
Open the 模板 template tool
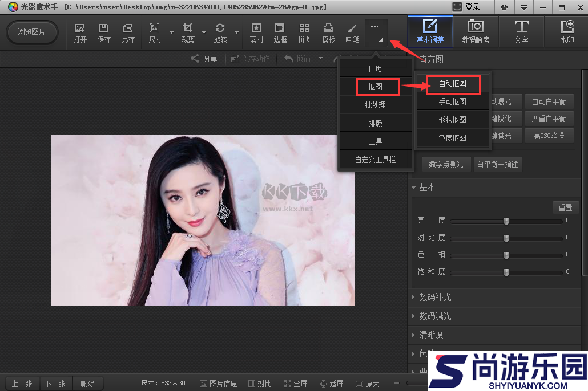(x=328, y=33)
